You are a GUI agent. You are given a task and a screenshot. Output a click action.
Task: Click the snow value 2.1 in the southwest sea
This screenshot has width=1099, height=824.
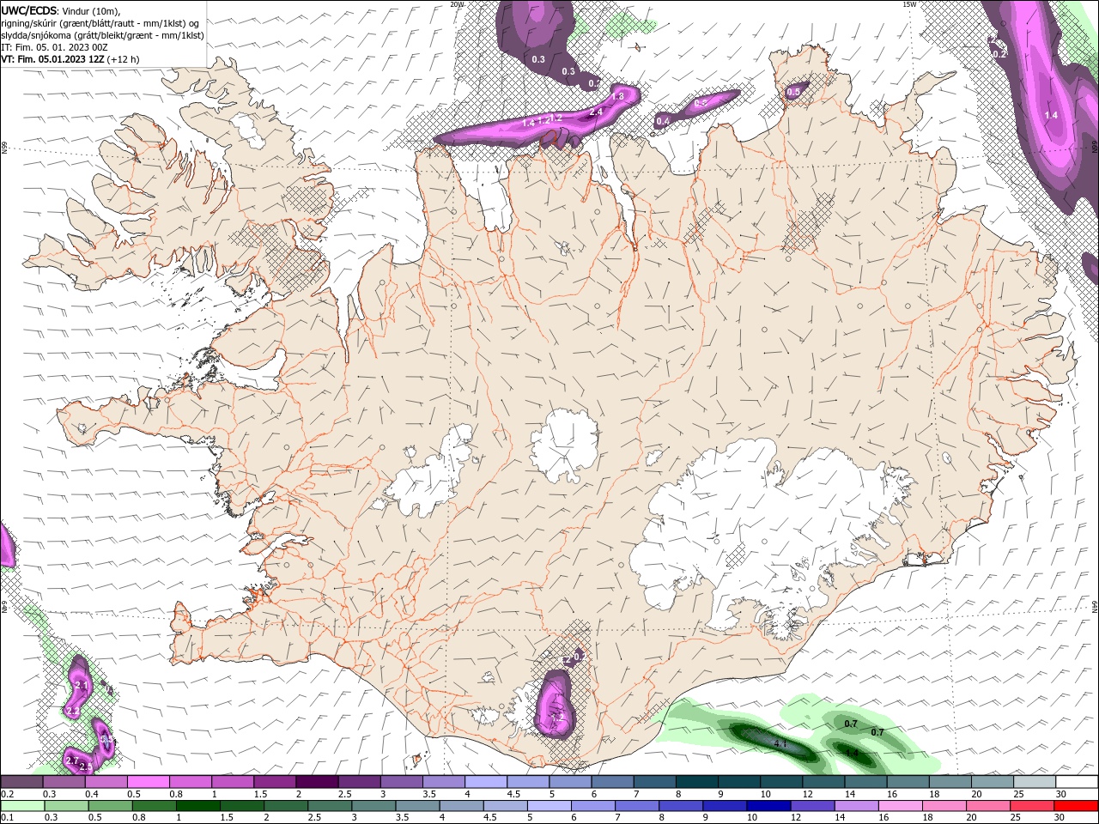82,685
